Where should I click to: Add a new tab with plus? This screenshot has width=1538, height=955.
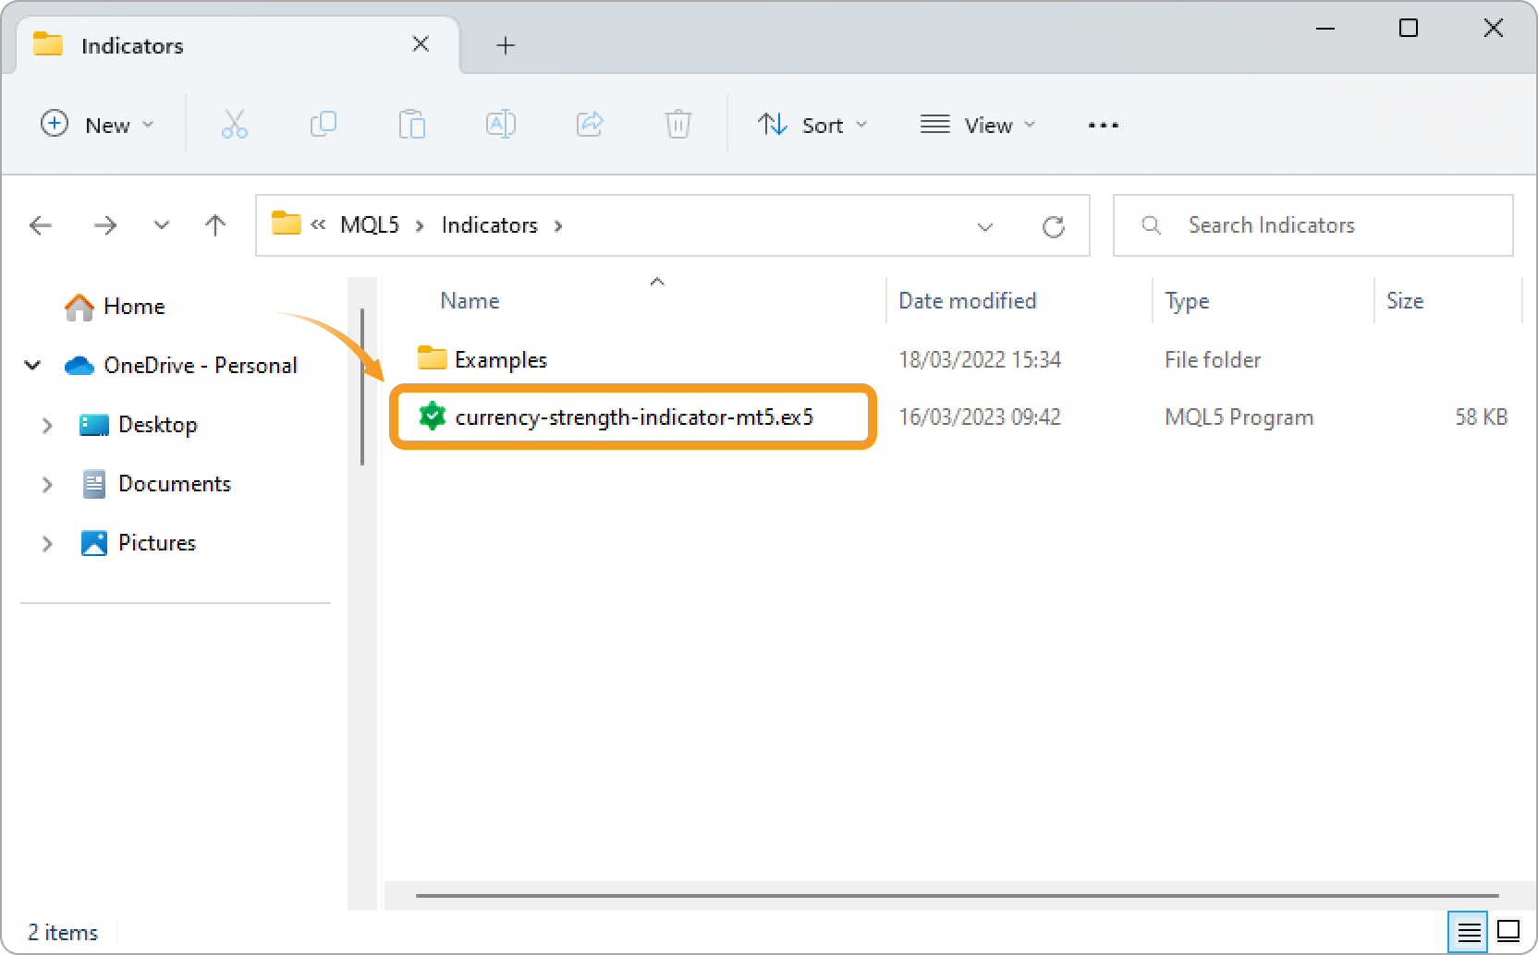506,45
